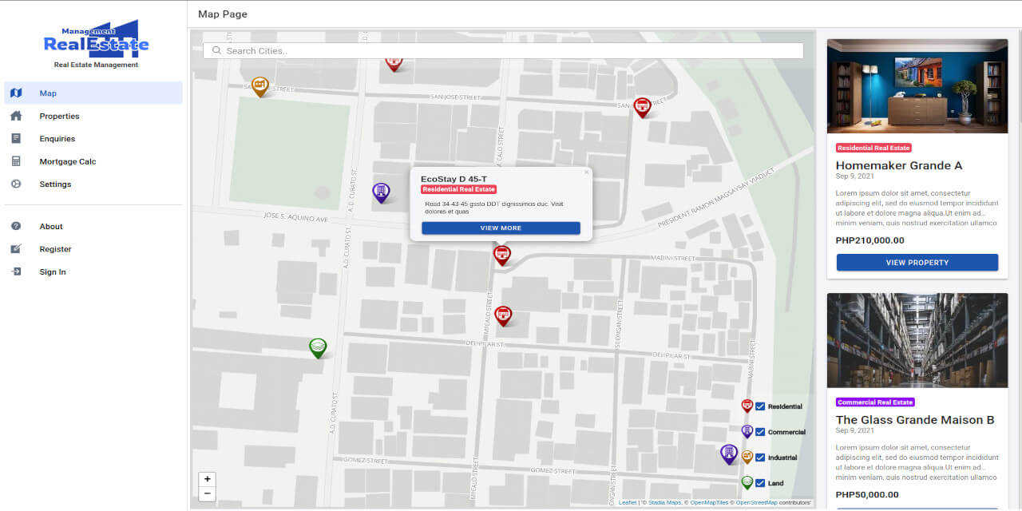1022x511 pixels.
Task: Select Properties in the sidebar menu
Action: [x=59, y=116]
